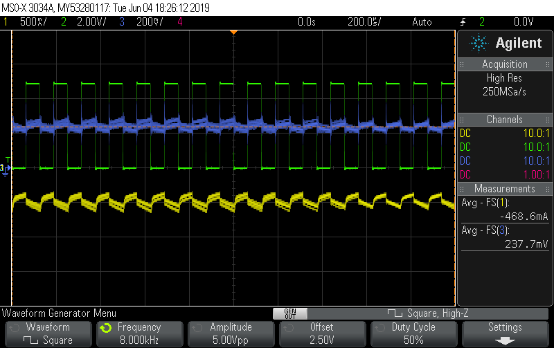Click the Agilent logo icon
The width and height of the screenshot is (554, 348).
click(x=479, y=43)
